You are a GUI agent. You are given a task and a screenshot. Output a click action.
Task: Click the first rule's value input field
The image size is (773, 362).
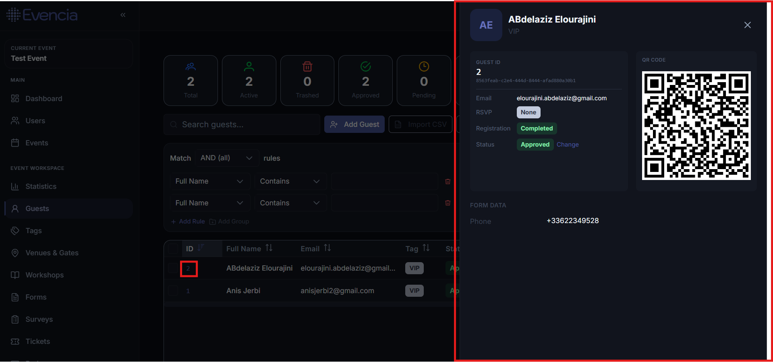(384, 182)
